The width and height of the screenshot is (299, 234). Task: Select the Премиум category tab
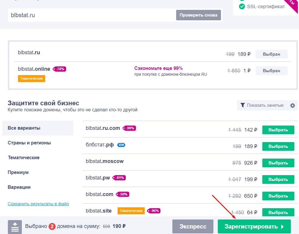(x=18, y=173)
